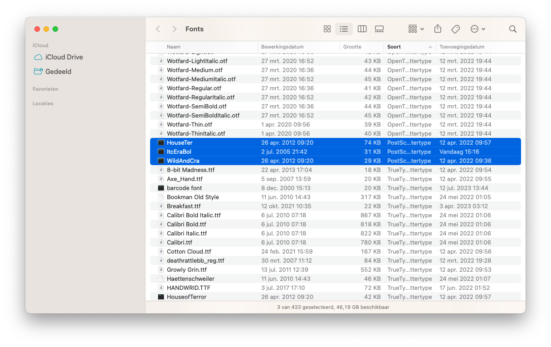
Task: Click the icon of Cotton Cloud.ttf
Action: coord(161,251)
